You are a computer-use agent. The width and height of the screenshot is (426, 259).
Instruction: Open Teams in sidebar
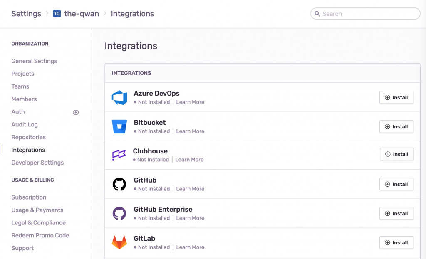pyautogui.click(x=20, y=86)
